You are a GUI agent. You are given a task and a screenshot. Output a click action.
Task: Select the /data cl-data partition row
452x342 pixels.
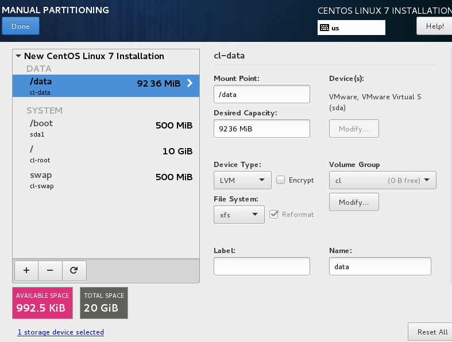106,86
